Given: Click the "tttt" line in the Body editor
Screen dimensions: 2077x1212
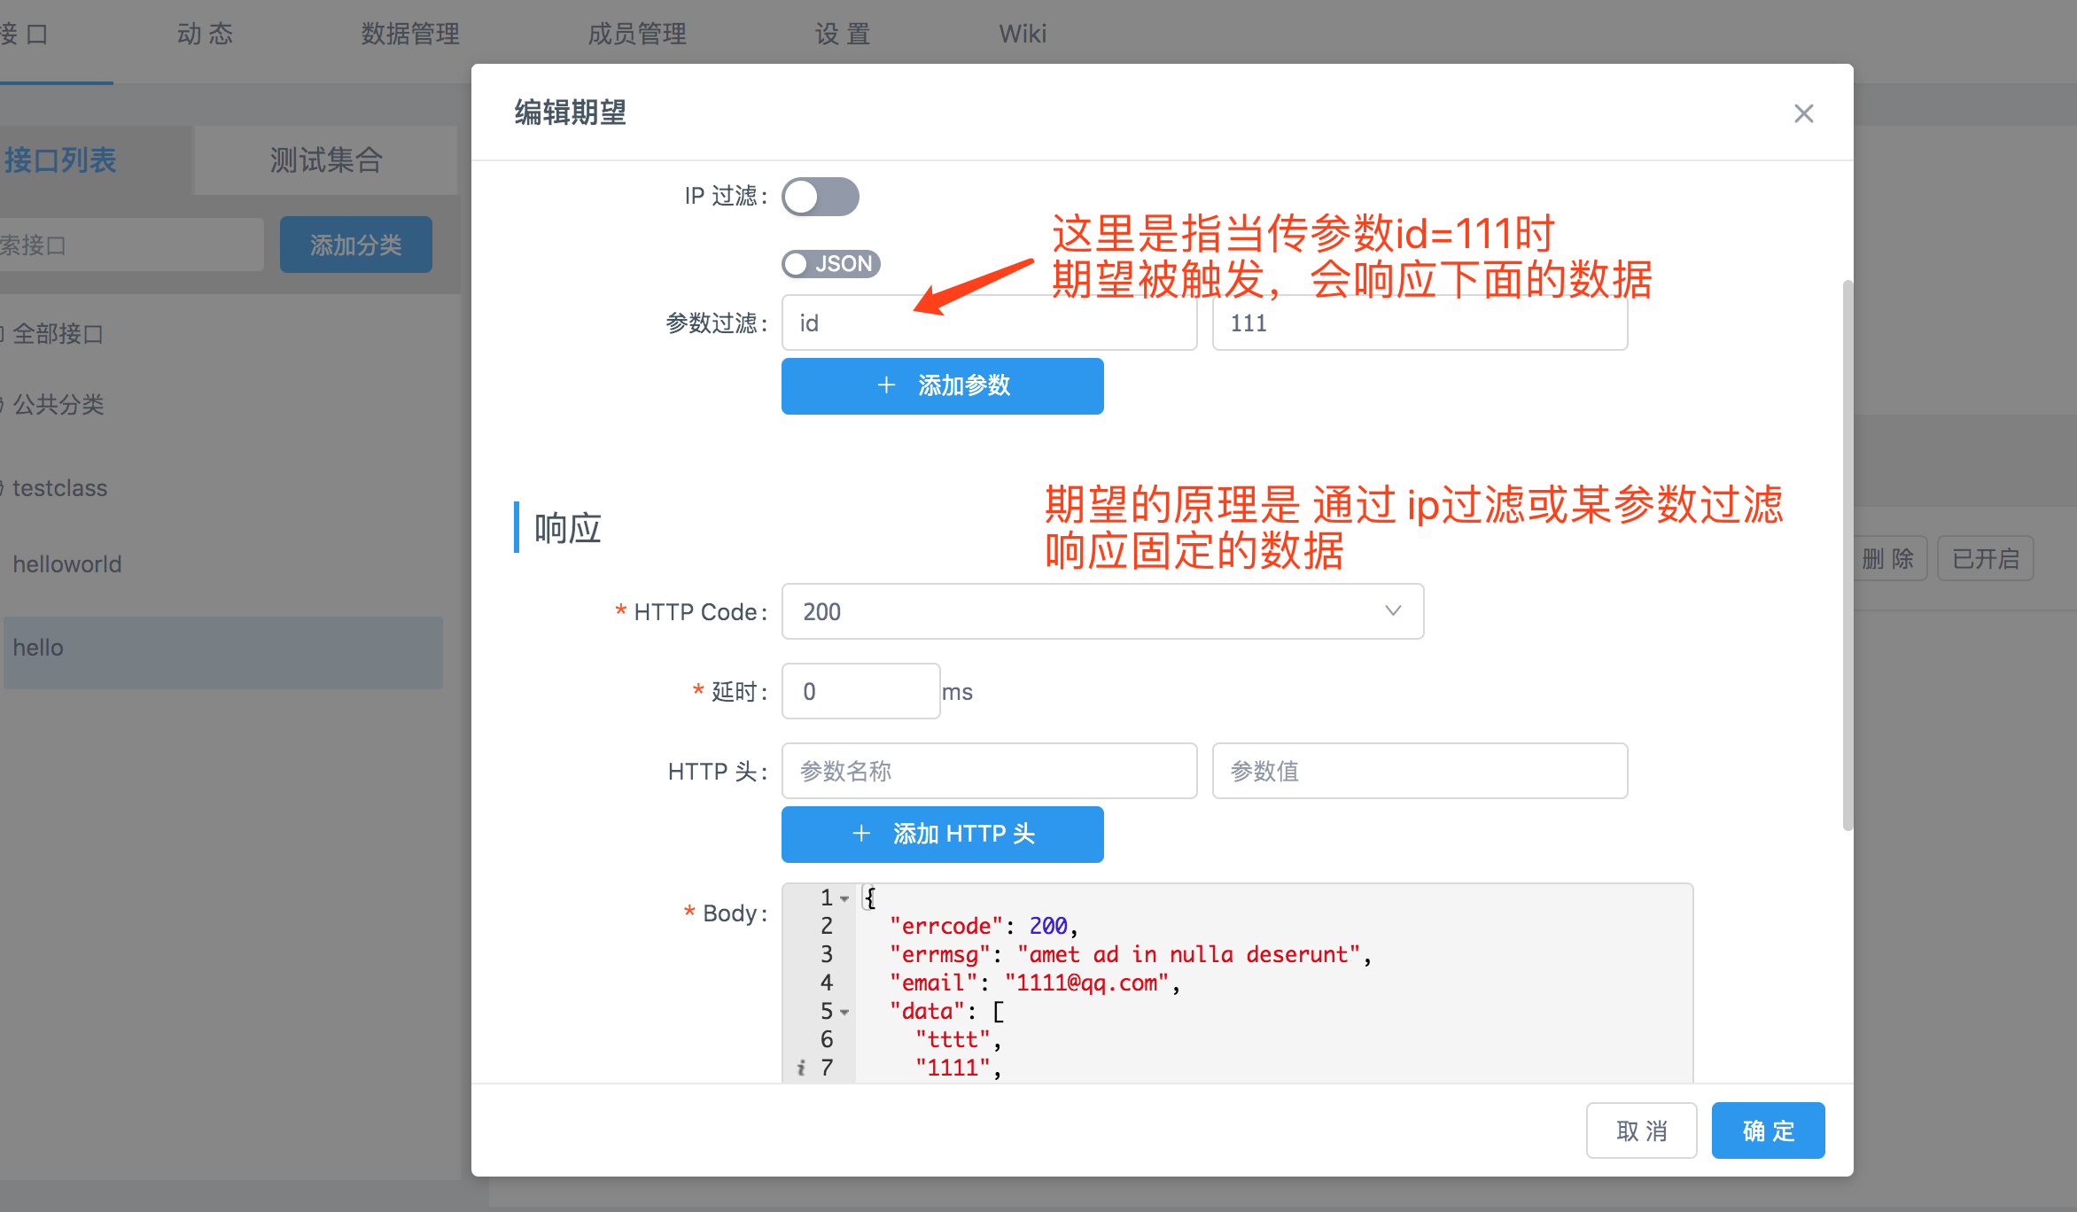Looking at the screenshot, I should pyautogui.click(x=958, y=1039).
